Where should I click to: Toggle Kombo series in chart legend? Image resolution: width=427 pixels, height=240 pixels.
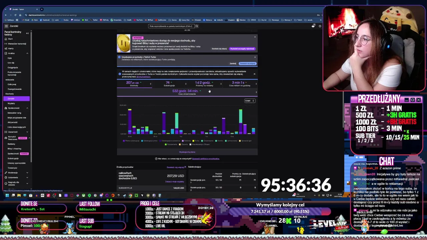(219, 141)
